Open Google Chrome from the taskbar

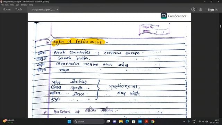tap(153, 122)
